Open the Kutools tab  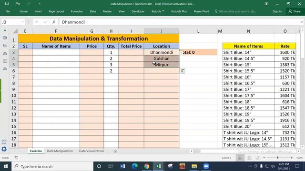[x=158, y=11]
